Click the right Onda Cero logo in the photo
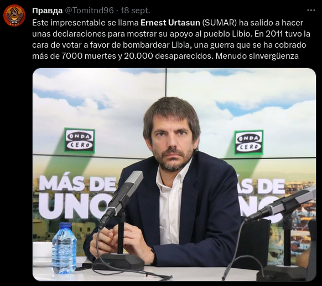This screenshot has height=286, width=322. tap(249, 142)
